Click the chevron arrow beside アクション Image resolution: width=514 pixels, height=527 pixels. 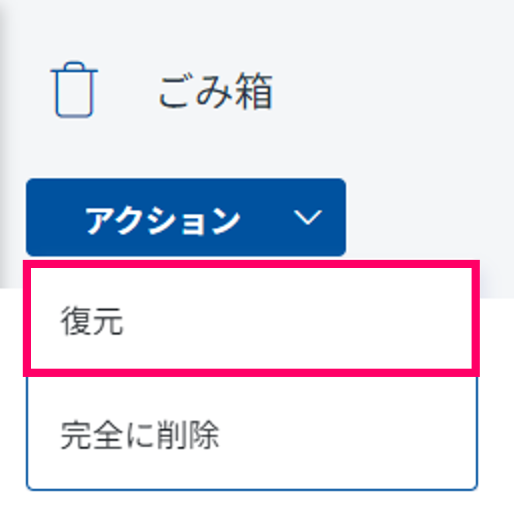308,218
